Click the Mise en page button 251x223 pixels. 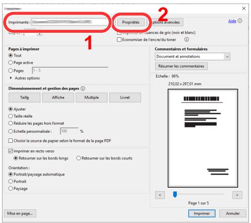(x=20, y=213)
